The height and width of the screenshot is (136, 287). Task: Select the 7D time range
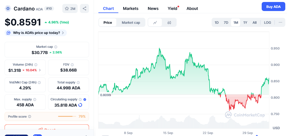pos(226,23)
